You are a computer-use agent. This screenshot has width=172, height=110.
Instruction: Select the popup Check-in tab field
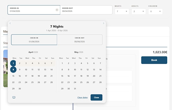[34, 40]
